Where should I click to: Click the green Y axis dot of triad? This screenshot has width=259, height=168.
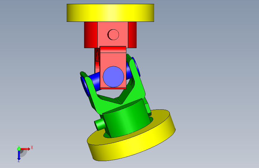click(x=19, y=149)
